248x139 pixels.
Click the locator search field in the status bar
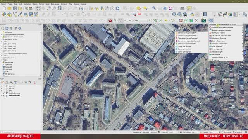13,132
